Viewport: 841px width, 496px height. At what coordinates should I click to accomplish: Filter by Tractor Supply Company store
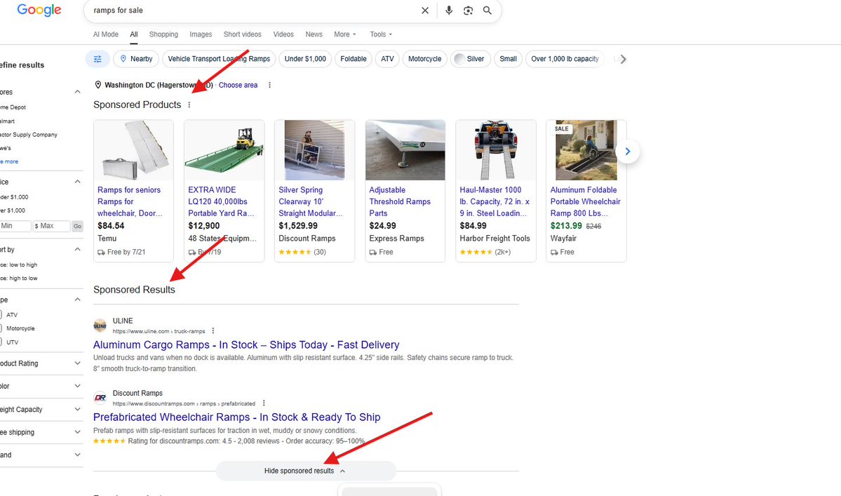[29, 135]
